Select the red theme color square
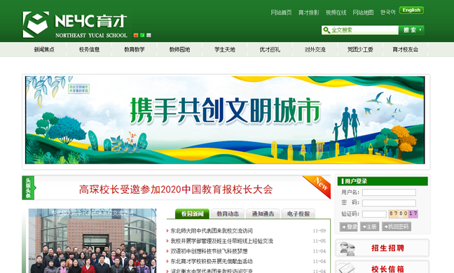The height and width of the screenshot is (273, 454). click(x=136, y=35)
